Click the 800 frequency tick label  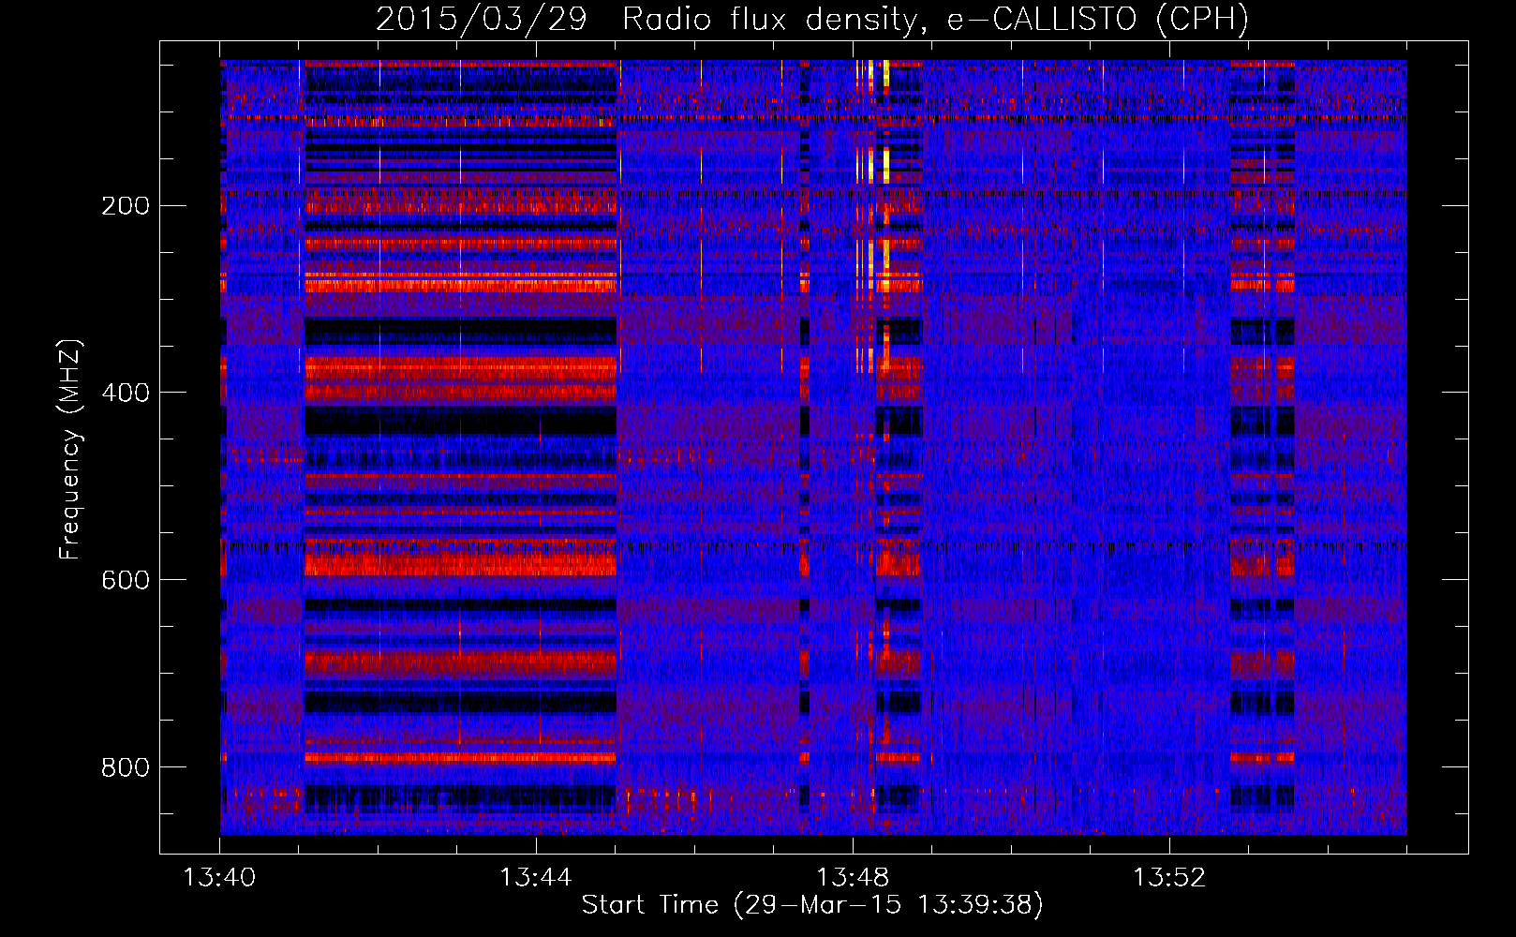126,768
